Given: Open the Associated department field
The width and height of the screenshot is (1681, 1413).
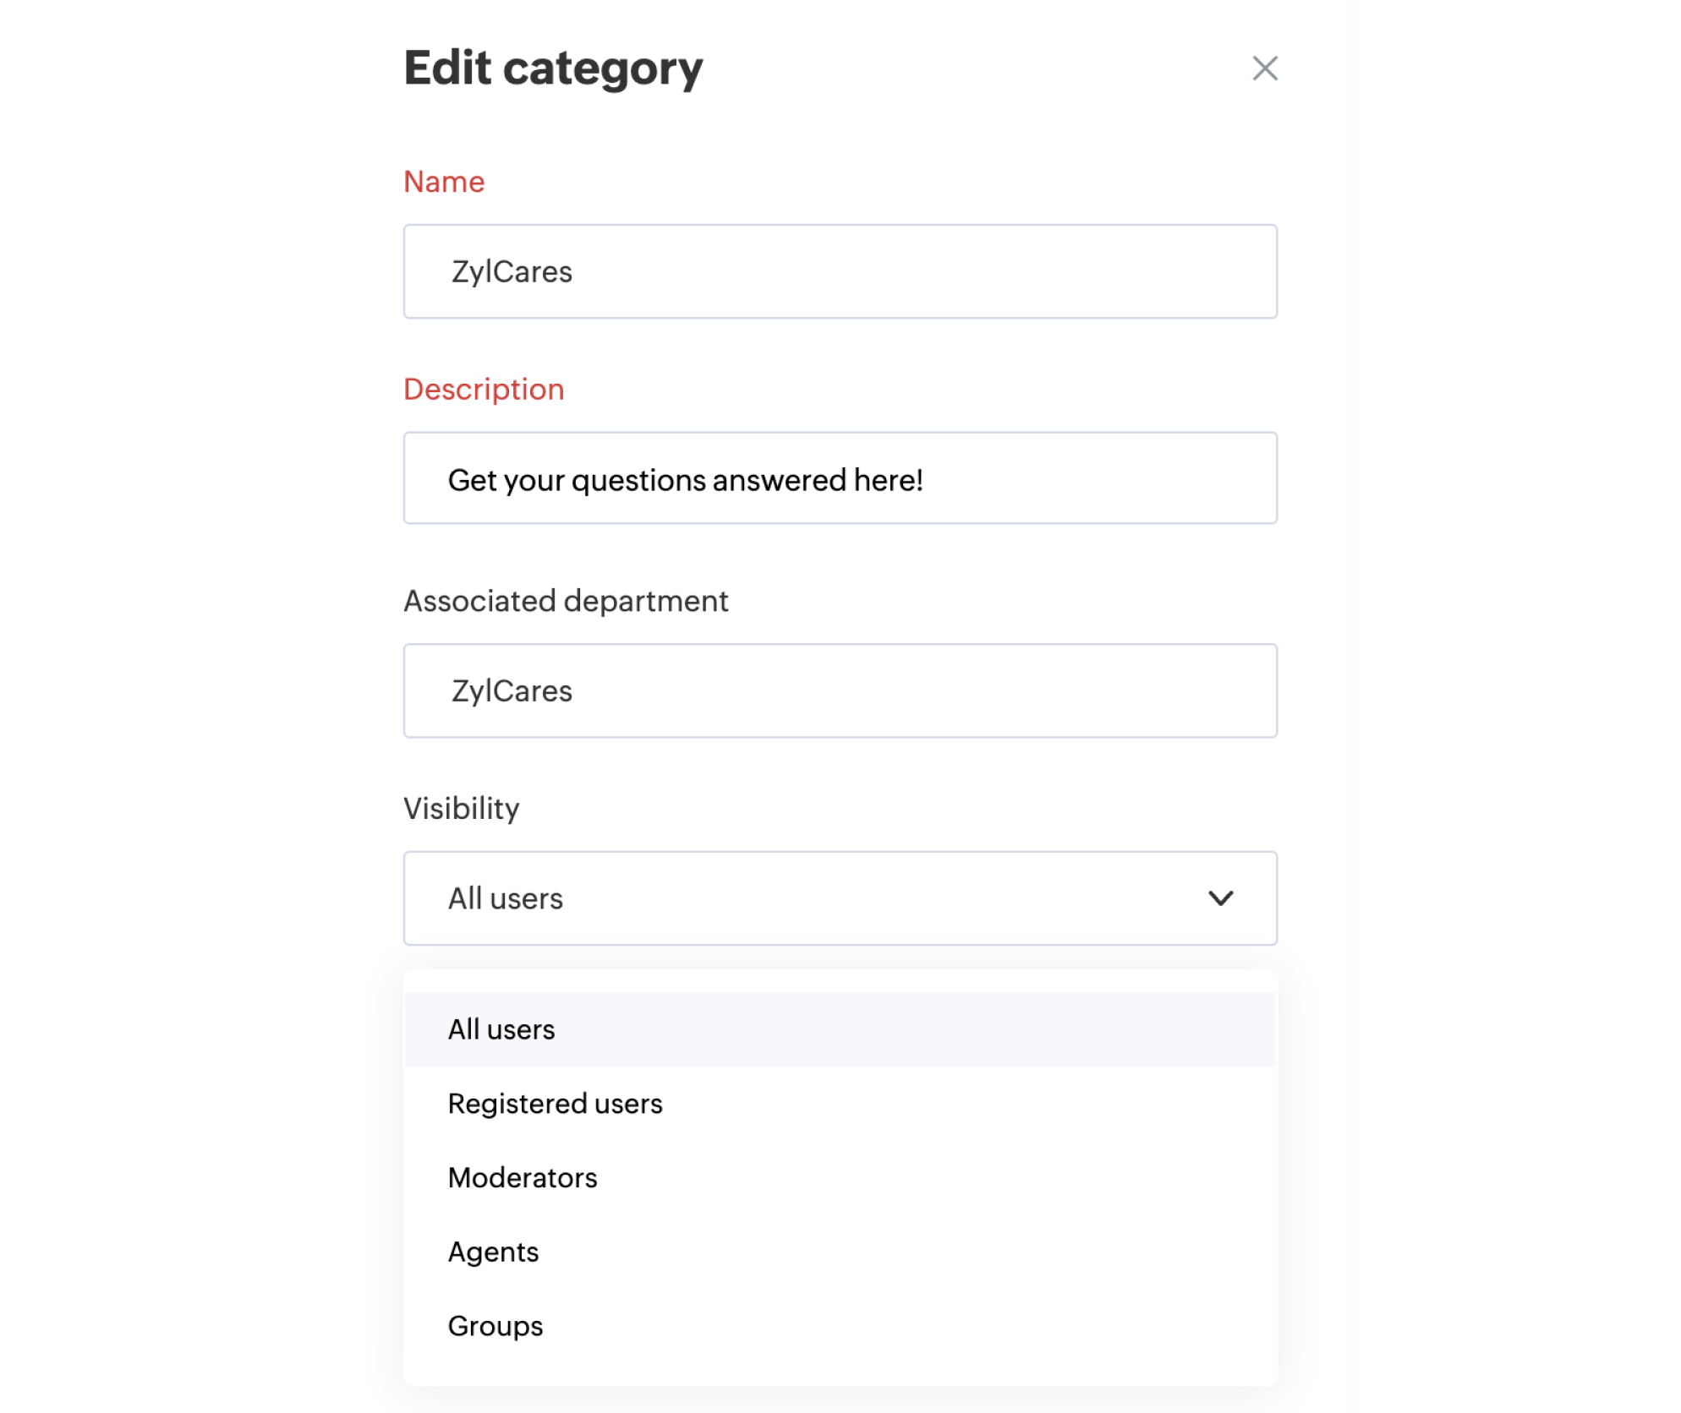Looking at the screenshot, I should [x=840, y=690].
